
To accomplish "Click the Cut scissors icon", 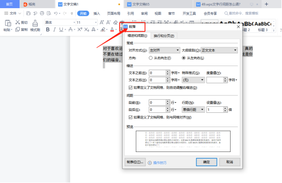I will click(x=18, y=22).
